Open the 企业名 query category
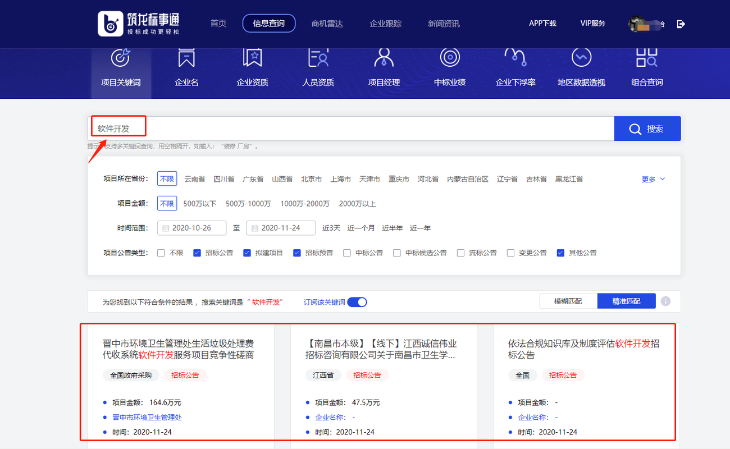730x449 pixels. click(x=186, y=58)
